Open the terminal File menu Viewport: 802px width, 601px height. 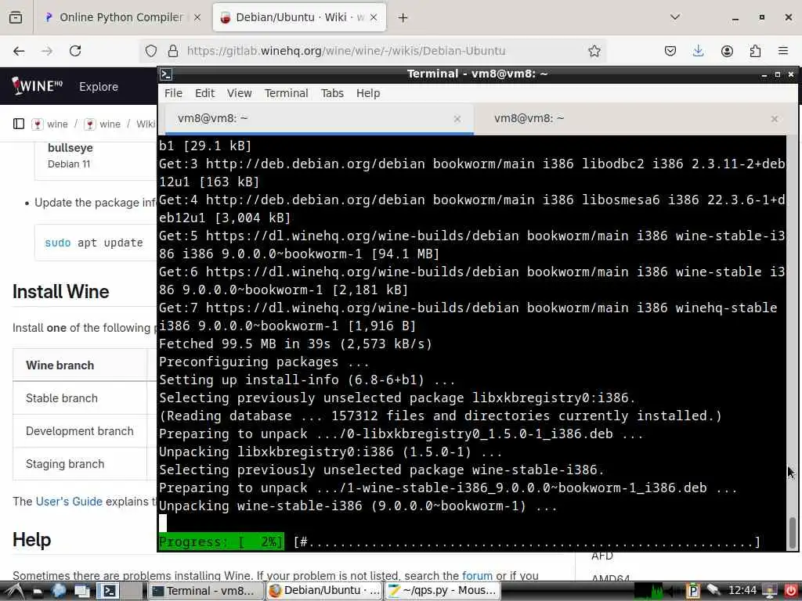173,93
